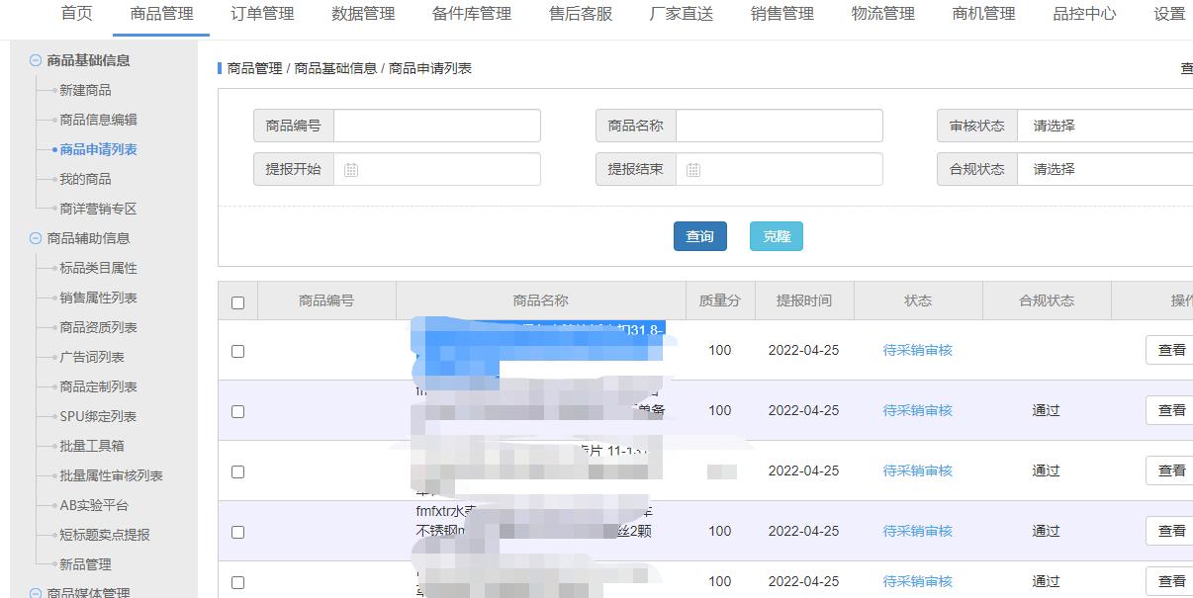Switch to the 订单管理 menu

(261, 14)
